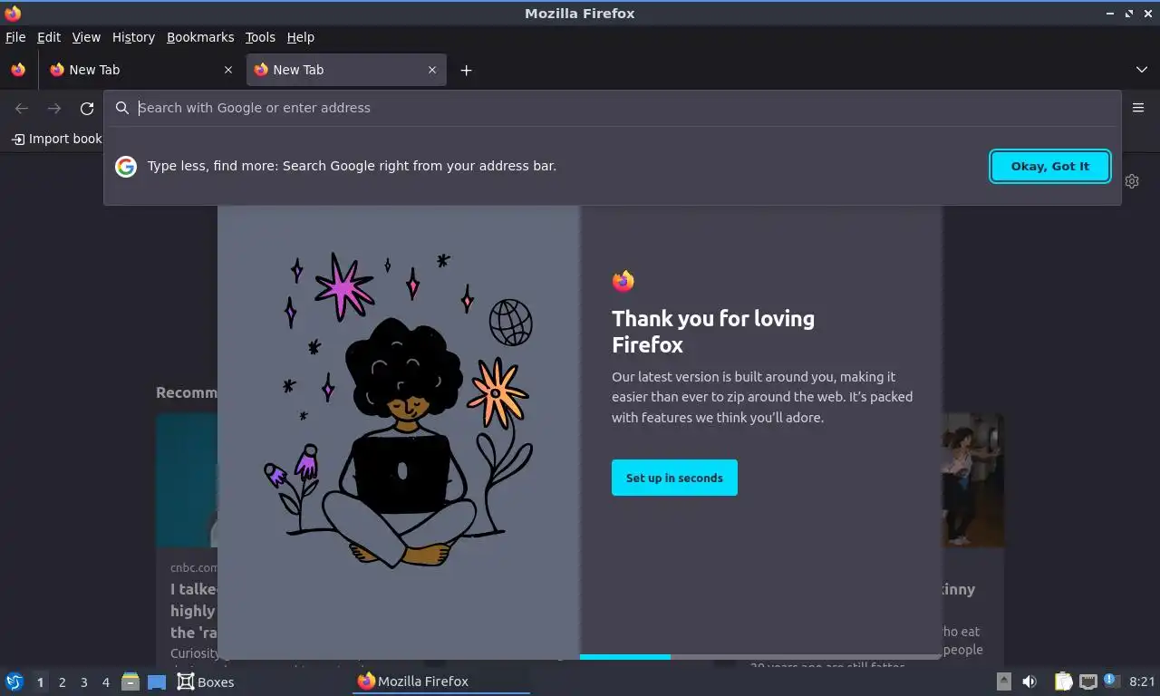Click the blue show desktop taskbar icon

tap(157, 682)
